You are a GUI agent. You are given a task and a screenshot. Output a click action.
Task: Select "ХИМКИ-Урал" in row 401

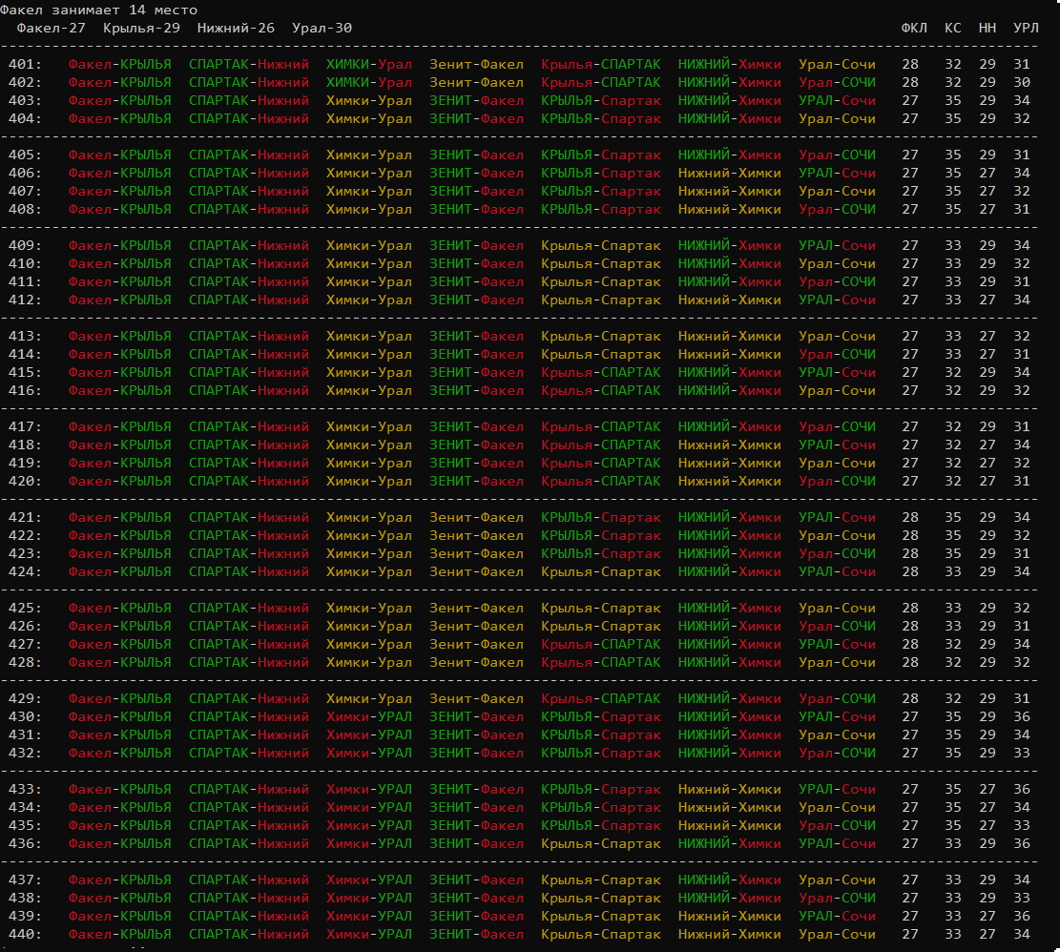pos(369,65)
